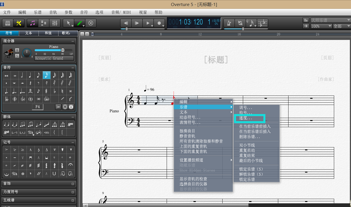Select the quarter note in note palette
This screenshot has height=207, width=351.
click(30, 75)
